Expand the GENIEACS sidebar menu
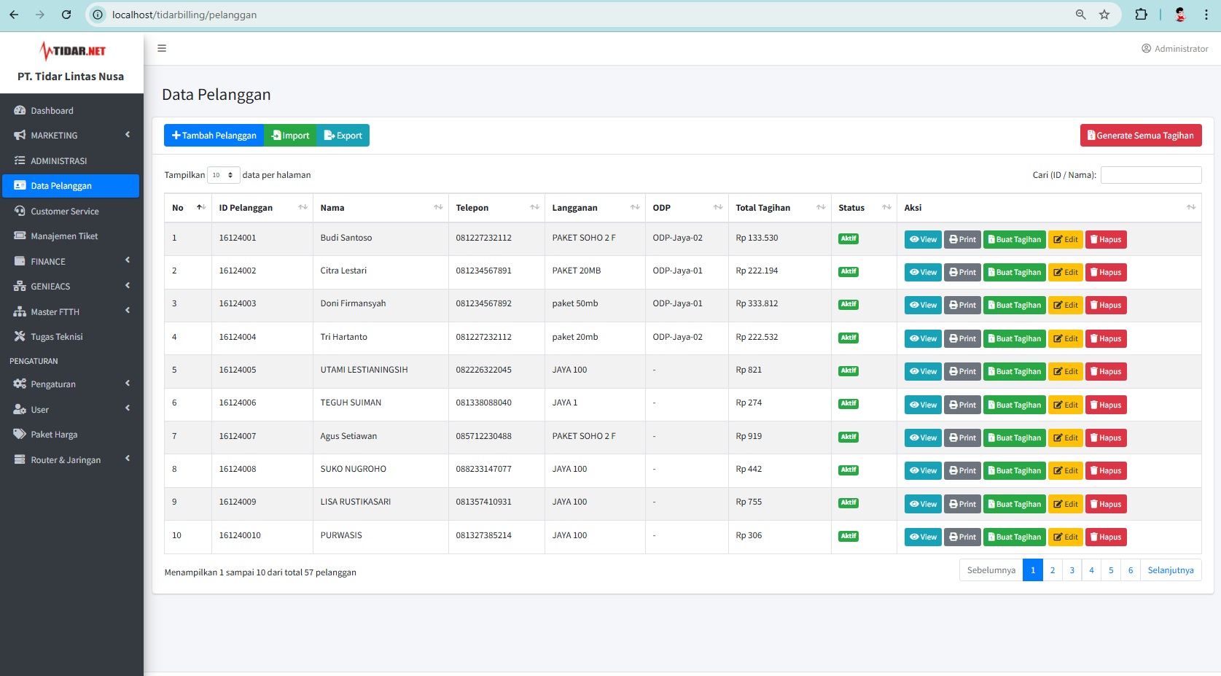The height and width of the screenshot is (676, 1221). [71, 287]
